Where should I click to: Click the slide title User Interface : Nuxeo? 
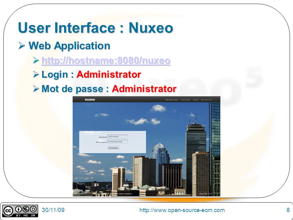(x=96, y=28)
